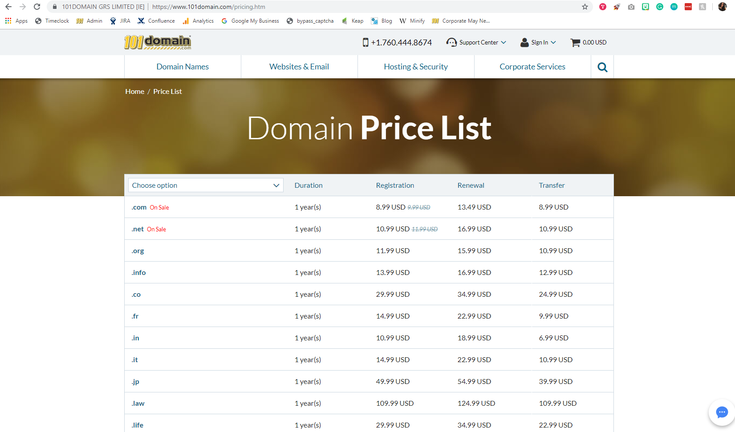Open the Google My Business bookmark
Screen dimensions: 735x432
pyautogui.click(x=250, y=21)
